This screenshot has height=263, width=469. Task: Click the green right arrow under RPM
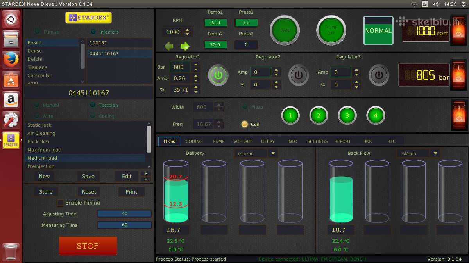(x=185, y=46)
